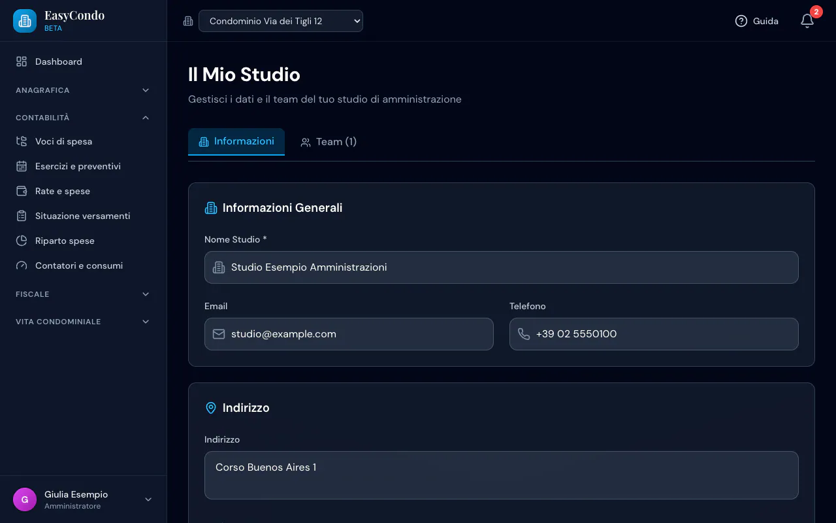Open the Guida help link
The image size is (836, 523).
click(x=756, y=21)
